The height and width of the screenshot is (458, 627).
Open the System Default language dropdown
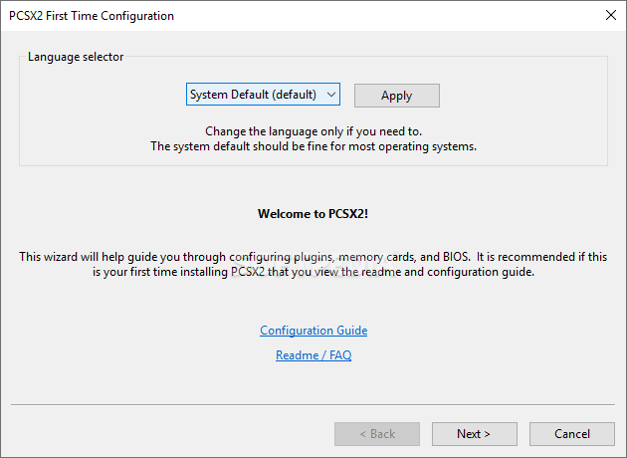click(x=263, y=95)
